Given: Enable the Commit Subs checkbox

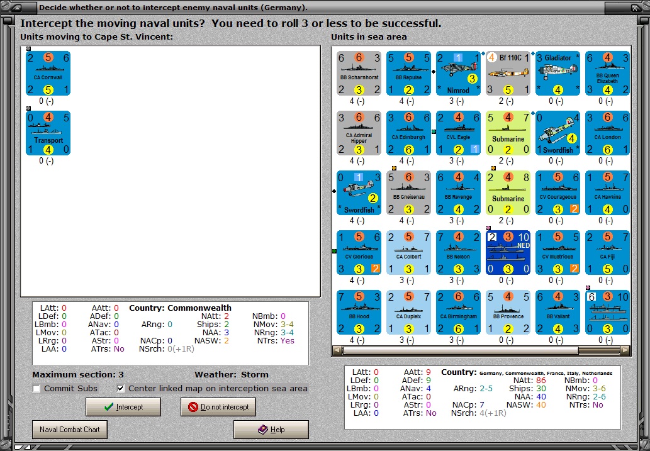Looking at the screenshot, I should (x=36, y=388).
